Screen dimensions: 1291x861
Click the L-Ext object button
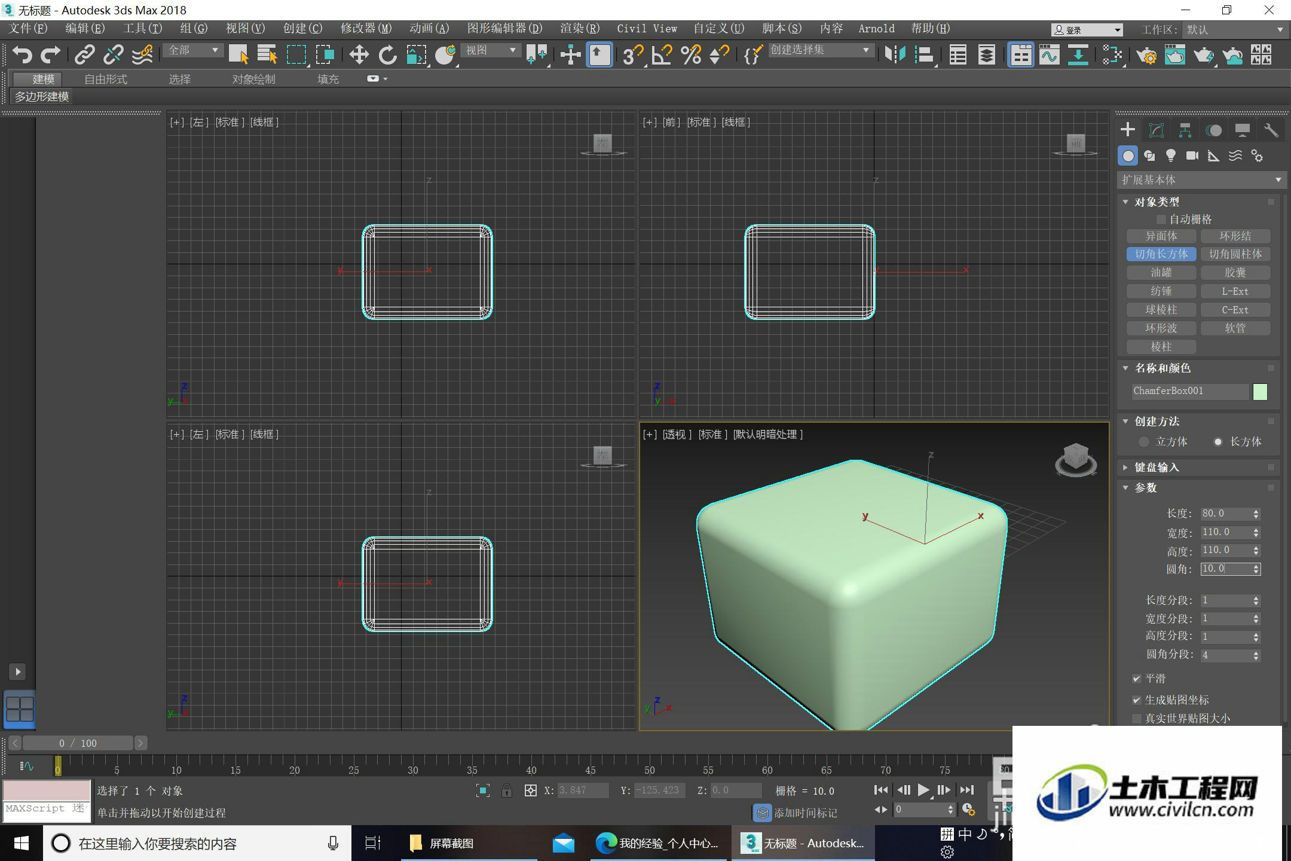pos(1235,291)
